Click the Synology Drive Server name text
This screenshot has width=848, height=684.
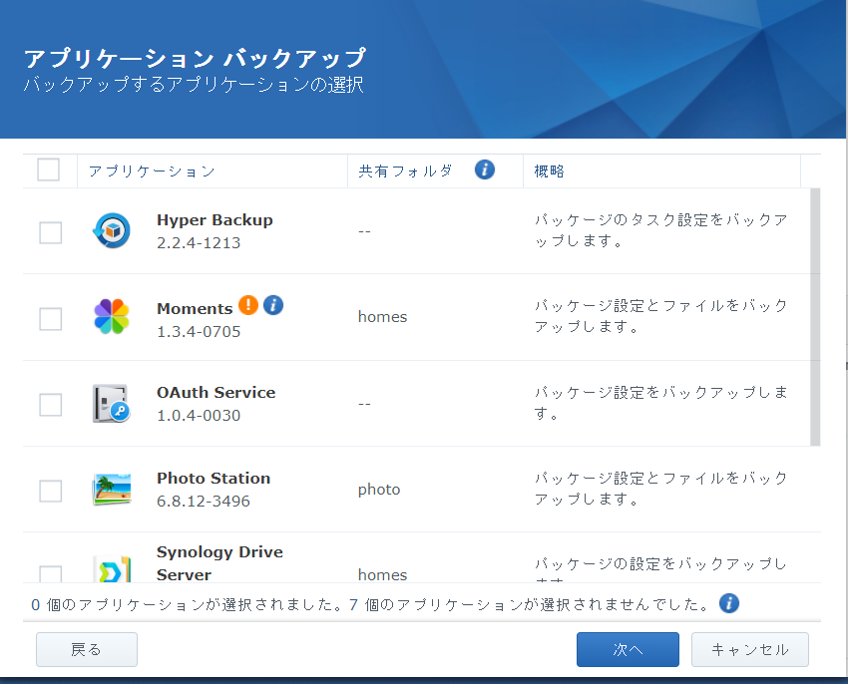click(219, 563)
